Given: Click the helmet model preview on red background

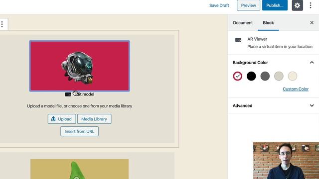Looking at the screenshot, I should point(80,66).
